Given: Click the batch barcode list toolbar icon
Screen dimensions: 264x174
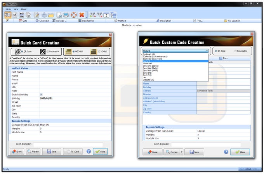Looking at the screenshot, I should [x=22, y=15].
